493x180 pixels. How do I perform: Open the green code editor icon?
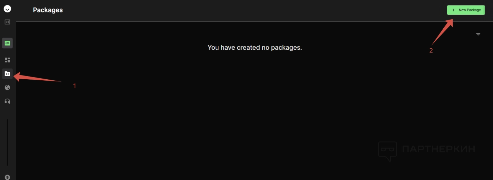click(7, 43)
